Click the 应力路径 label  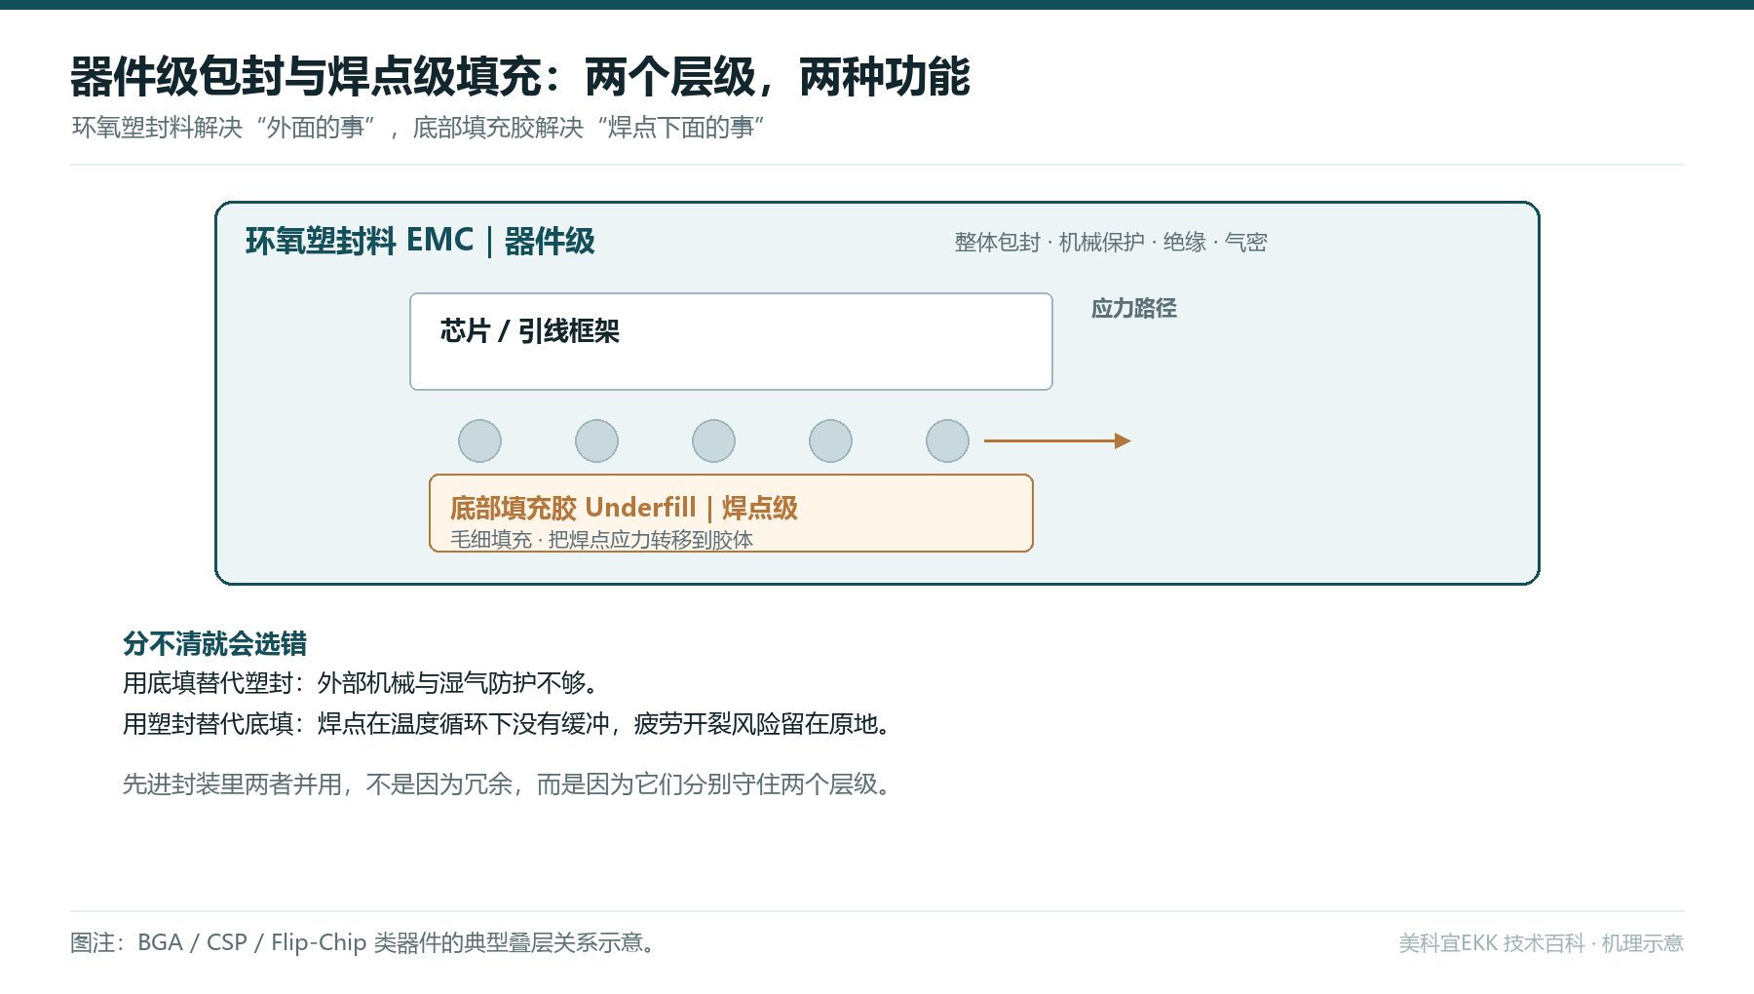click(1133, 308)
